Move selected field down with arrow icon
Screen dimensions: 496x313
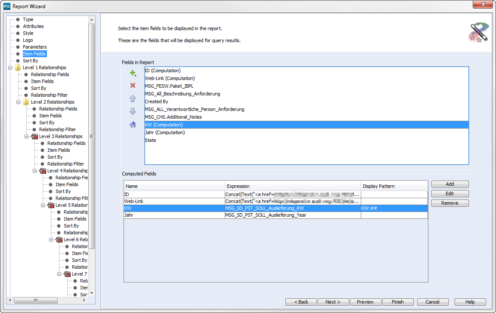pos(133,111)
